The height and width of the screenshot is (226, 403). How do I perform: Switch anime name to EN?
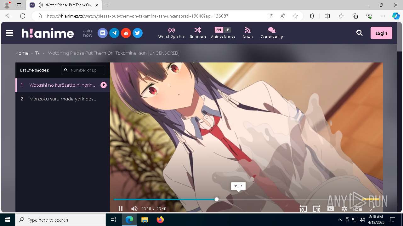(219, 30)
